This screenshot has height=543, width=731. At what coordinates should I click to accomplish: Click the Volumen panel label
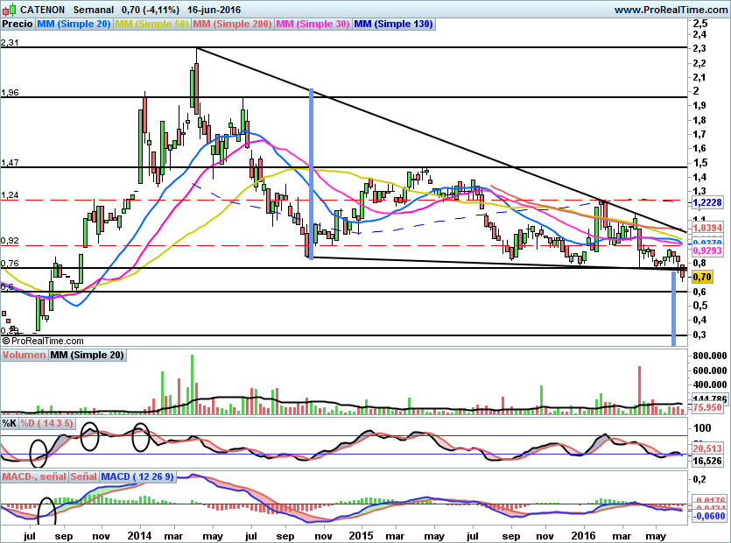point(24,355)
